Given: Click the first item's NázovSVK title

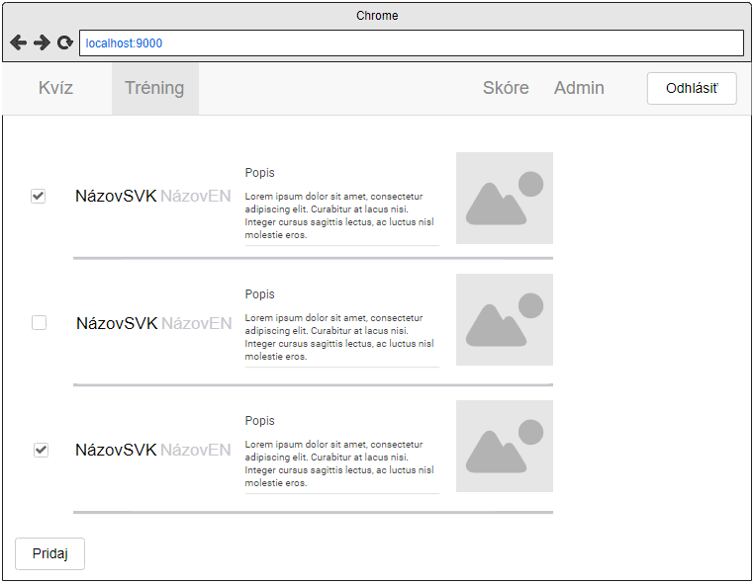Looking at the screenshot, I should click(x=116, y=197).
